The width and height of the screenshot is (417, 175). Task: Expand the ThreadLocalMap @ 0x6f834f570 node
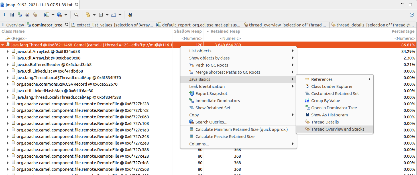coord(8,78)
